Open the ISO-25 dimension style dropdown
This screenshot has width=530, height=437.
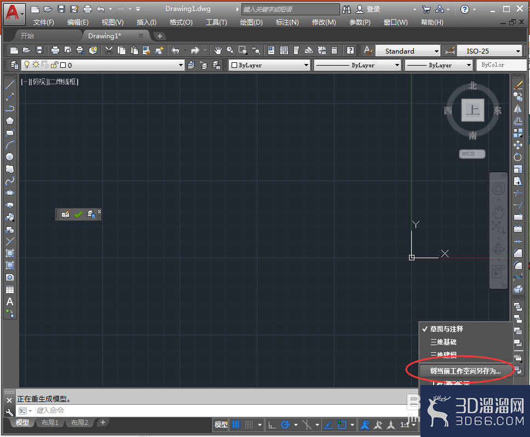(x=518, y=51)
